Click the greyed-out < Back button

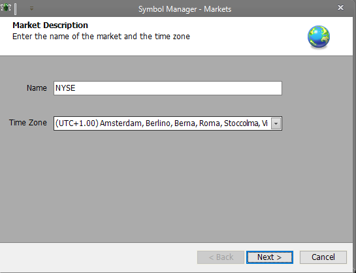(x=221, y=257)
